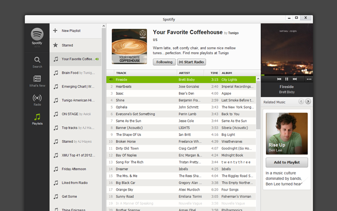Select the track Isaac
The width and height of the screenshot is (337, 211).
[x=181, y=94]
